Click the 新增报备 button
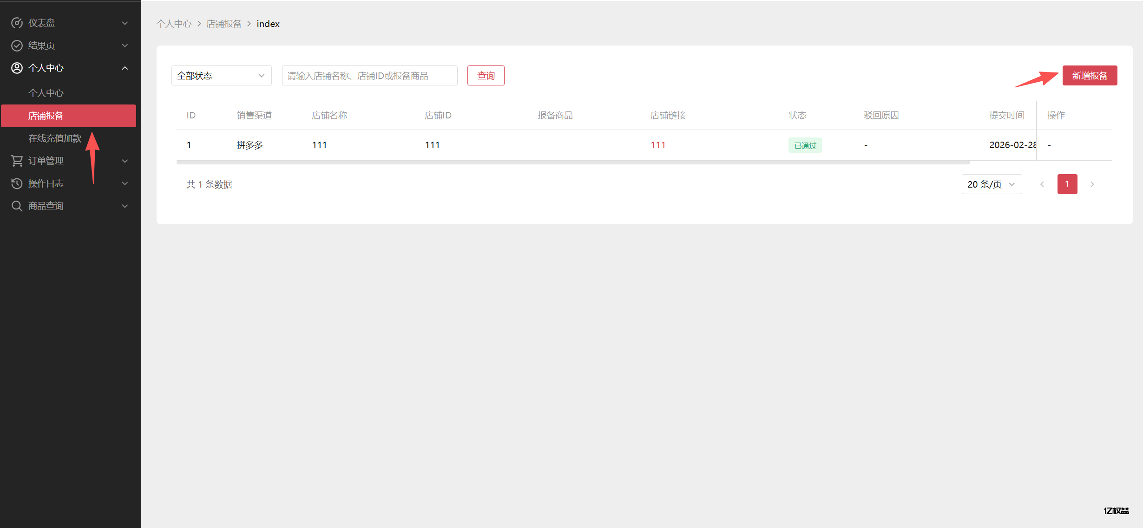Viewport: 1143px width, 528px height. (x=1089, y=76)
